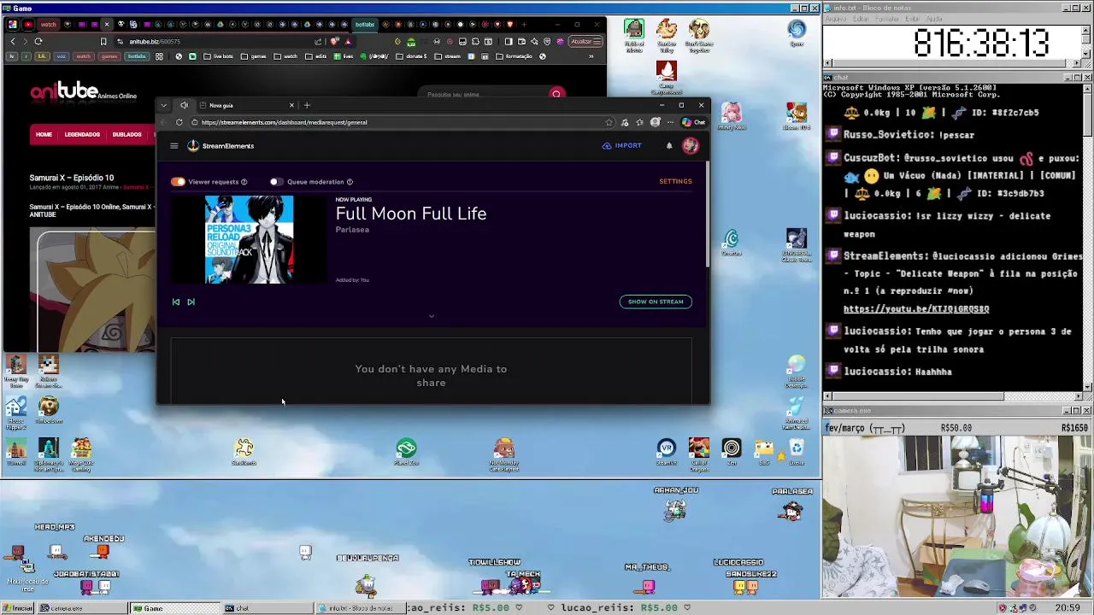
Task: Switch to Game taskbar item
Action: (174, 608)
